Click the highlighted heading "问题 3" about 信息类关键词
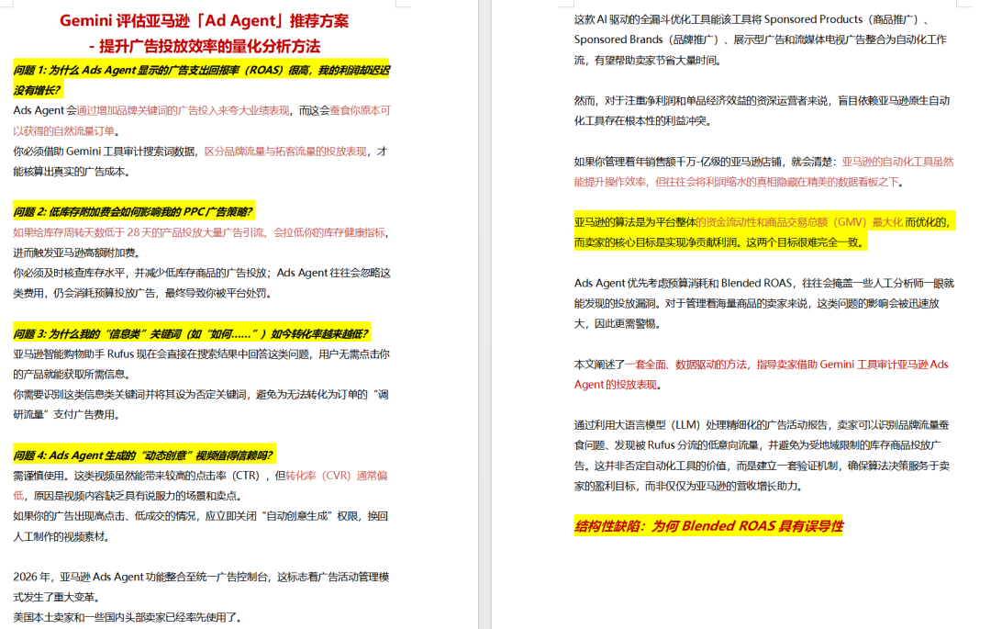This screenshot has width=991, height=629. [x=191, y=333]
